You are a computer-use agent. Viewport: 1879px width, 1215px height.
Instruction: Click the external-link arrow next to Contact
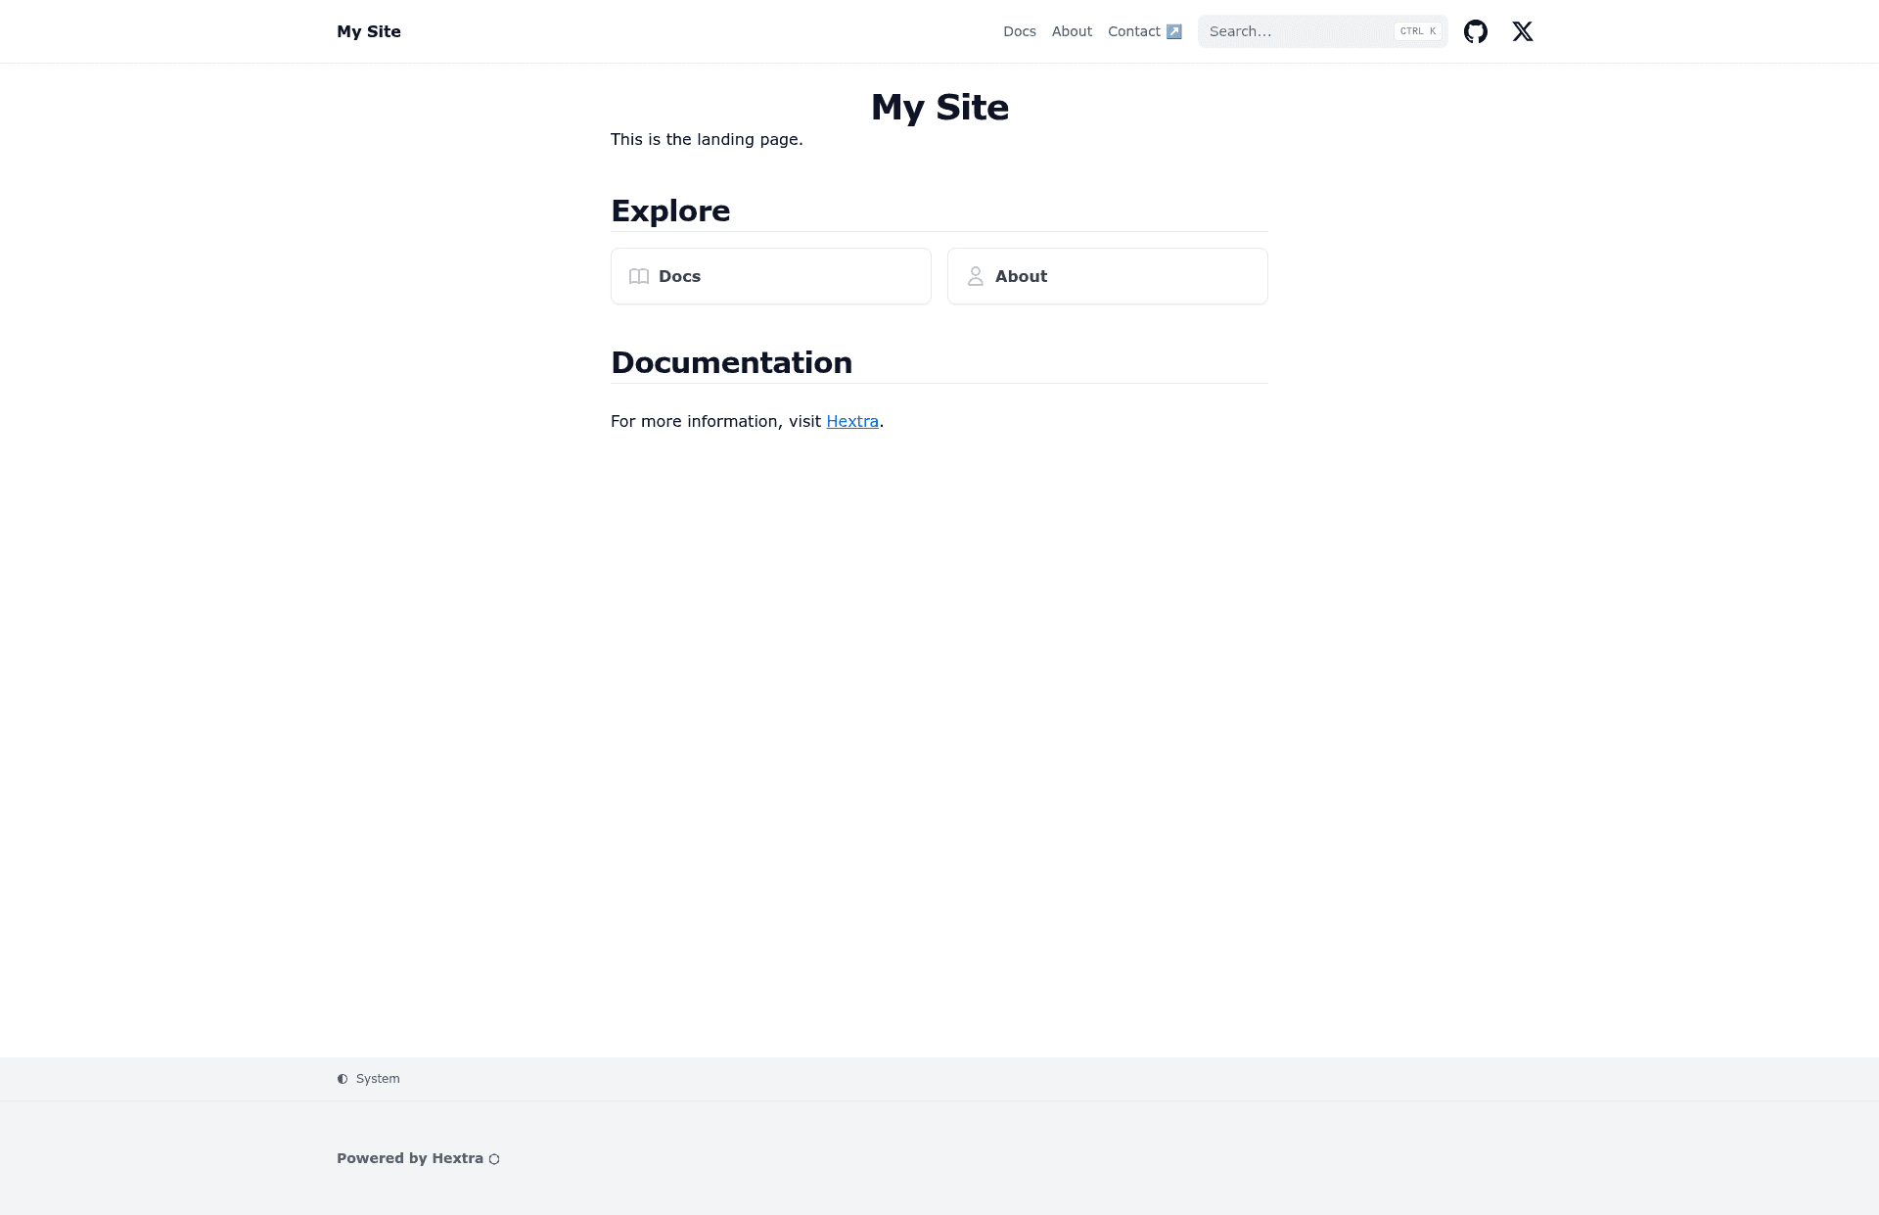1173,31
